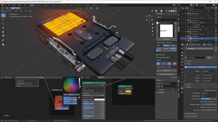Viewport: 218px width, 122px height.
Task: Click the KIT OPS gray display icon button
Action: [x=174, y=64]
